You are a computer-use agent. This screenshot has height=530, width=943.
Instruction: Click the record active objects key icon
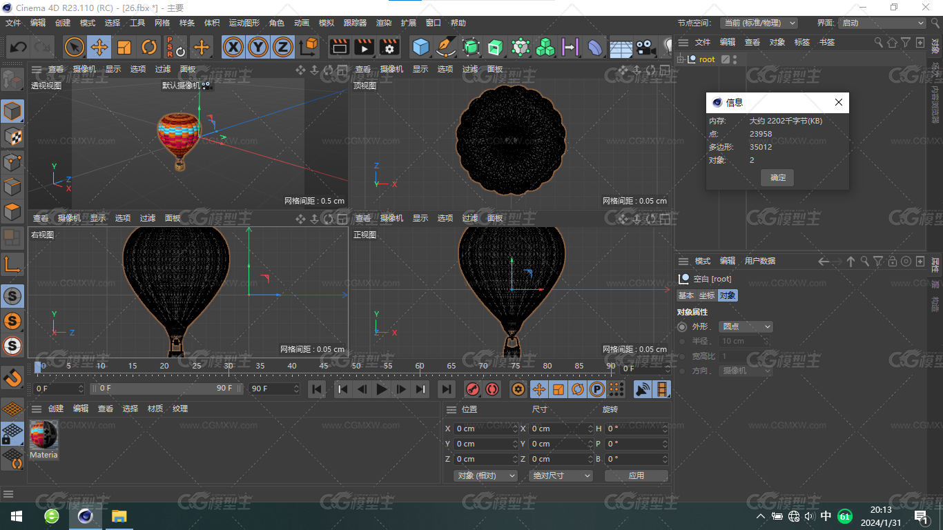pos(473,389)
